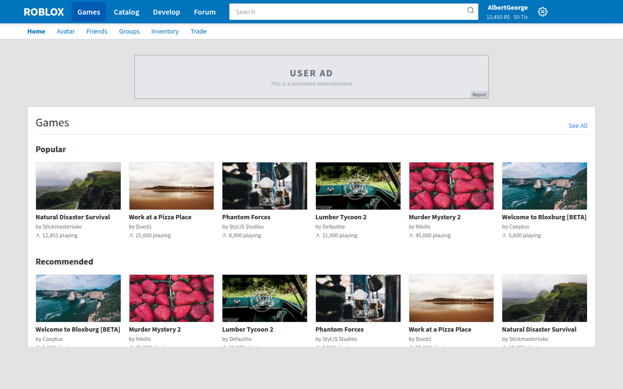This screenshot has height=389, width=623.
Task: Open the settings gear menu
Action: click(x=543, y=12)
